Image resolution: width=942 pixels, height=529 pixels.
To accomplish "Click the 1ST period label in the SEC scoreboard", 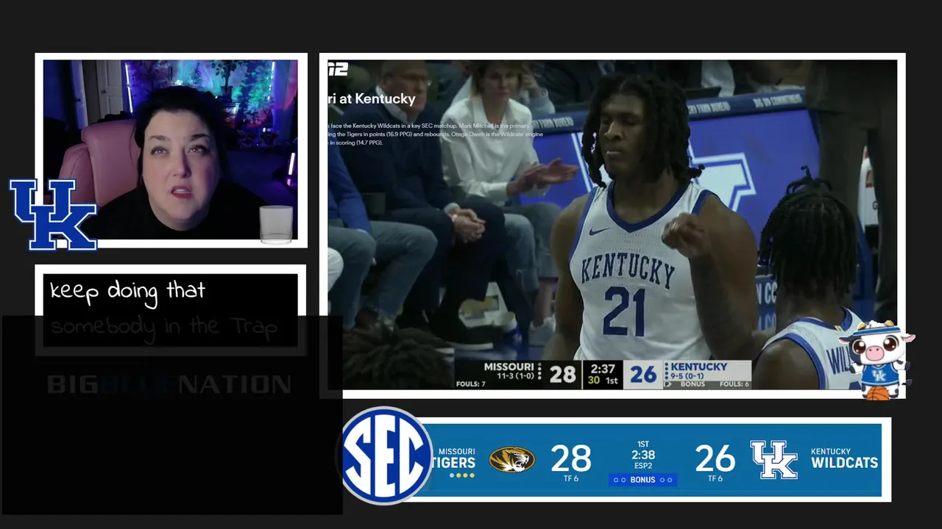I will pos(643,444).
